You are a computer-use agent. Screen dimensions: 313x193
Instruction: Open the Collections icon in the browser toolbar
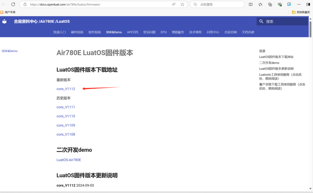[x=270, y=4]
